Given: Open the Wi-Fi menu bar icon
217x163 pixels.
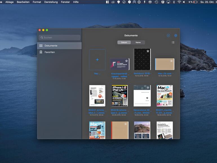Looking at the screenshot, I should click(179, 2).
